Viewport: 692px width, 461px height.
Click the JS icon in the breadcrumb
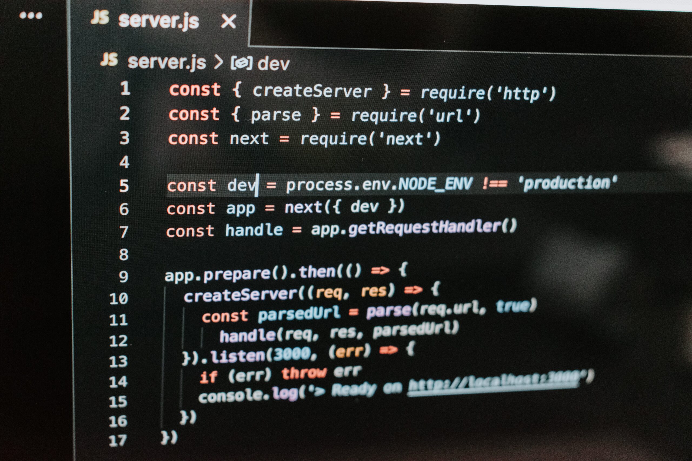tap(109, 59)
